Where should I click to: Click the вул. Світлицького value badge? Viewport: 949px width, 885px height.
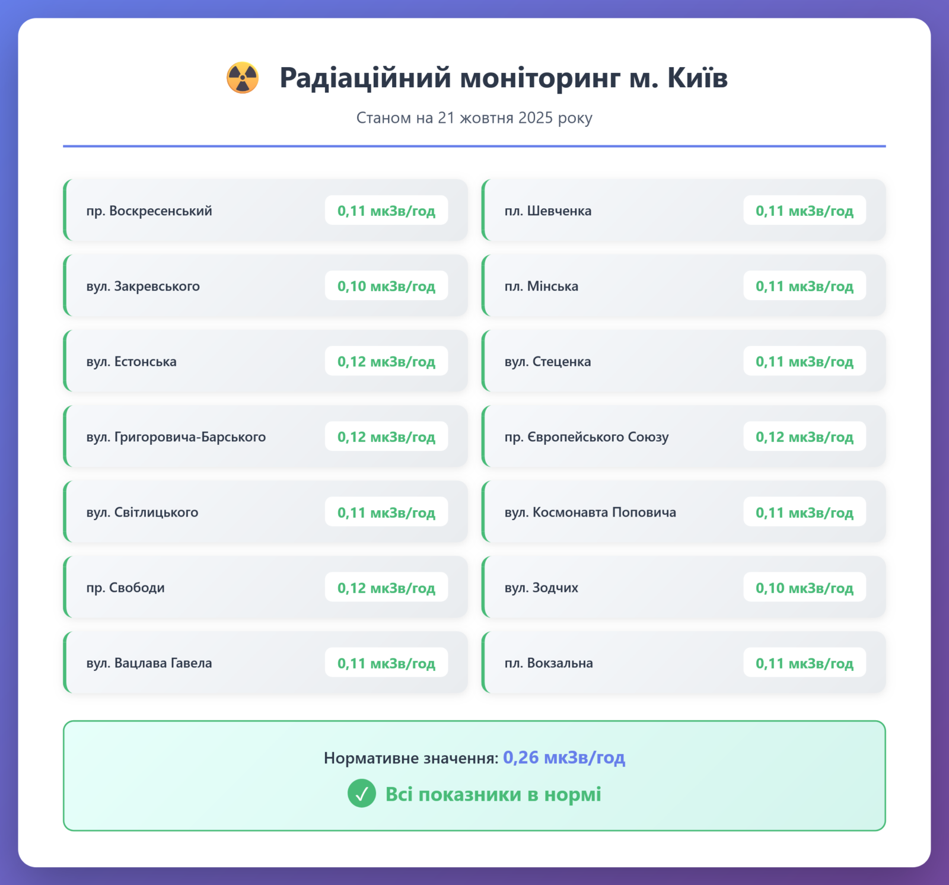386,512
